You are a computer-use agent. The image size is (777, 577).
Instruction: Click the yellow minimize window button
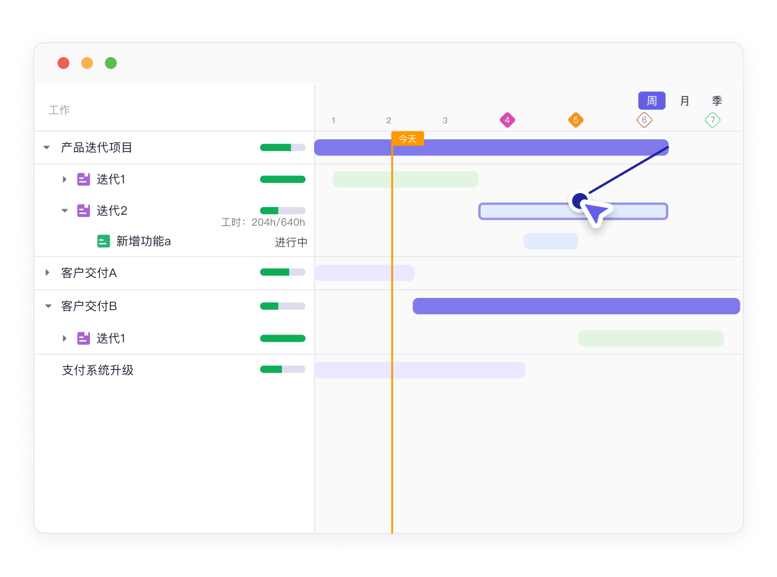click(87, 63)
